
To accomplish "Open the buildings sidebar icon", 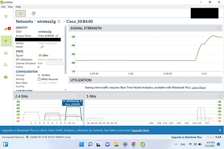I will [6, 65].
